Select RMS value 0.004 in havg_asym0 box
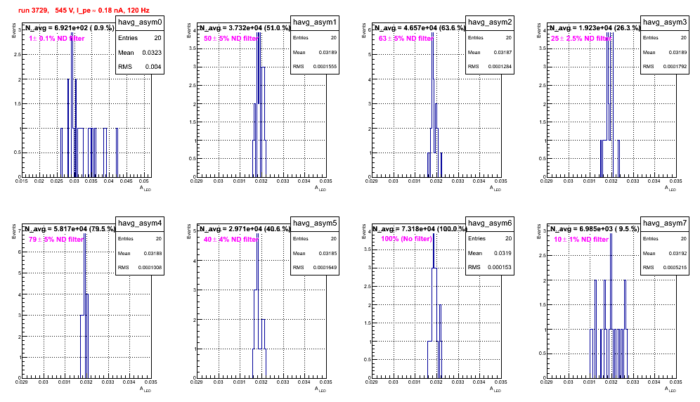Image resolution: width=700 pixels, height=402 pixels. (153, 67)
